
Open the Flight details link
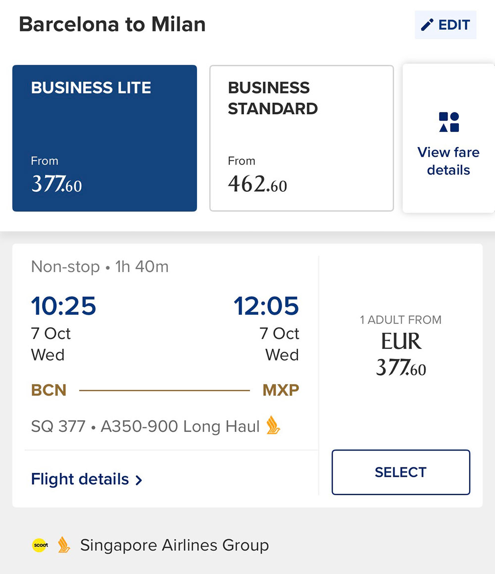(x=80, y=479)
